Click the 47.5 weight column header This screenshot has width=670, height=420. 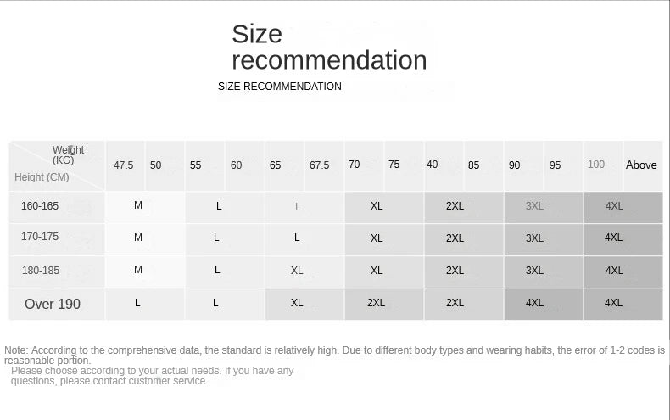point(124,165)
